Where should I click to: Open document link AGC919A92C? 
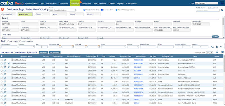click(x=139, y=74)
